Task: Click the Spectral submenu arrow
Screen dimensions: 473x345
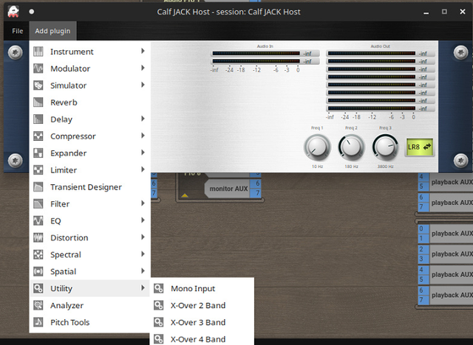Action: 143,254
